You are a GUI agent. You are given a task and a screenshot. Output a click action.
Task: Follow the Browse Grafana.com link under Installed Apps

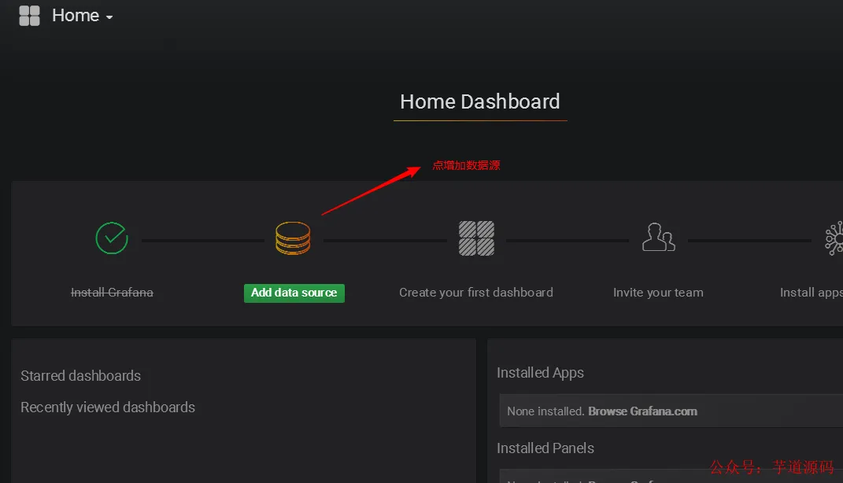pyautogui.click(x=642, y=411)
